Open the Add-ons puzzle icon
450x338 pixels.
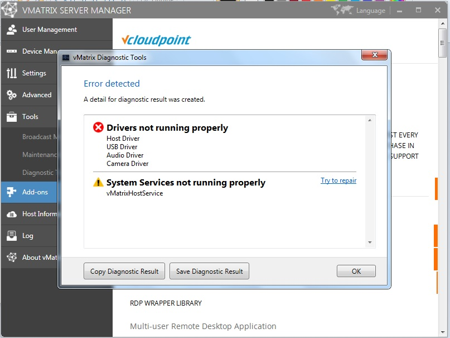pos(12,192)
